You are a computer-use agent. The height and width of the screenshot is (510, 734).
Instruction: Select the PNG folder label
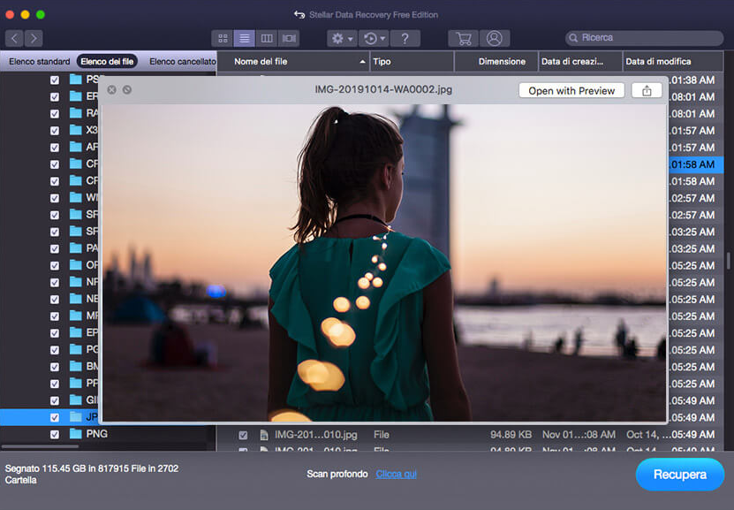point(97,434)
